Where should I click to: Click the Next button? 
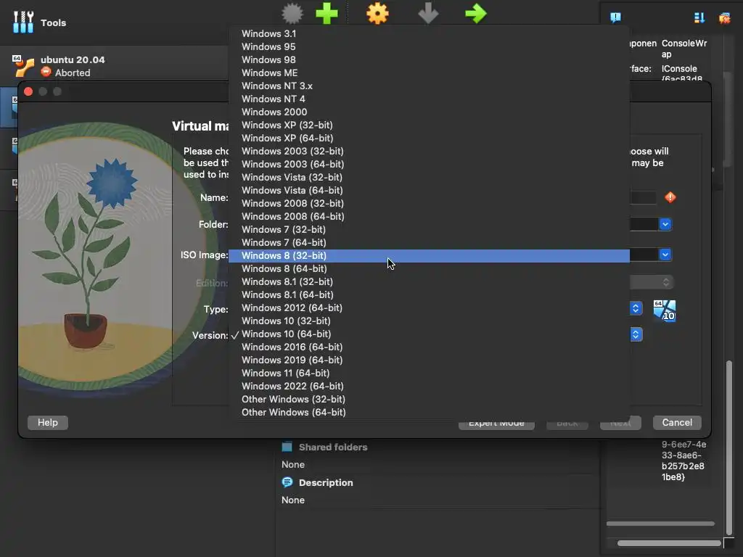pos(620,424)
